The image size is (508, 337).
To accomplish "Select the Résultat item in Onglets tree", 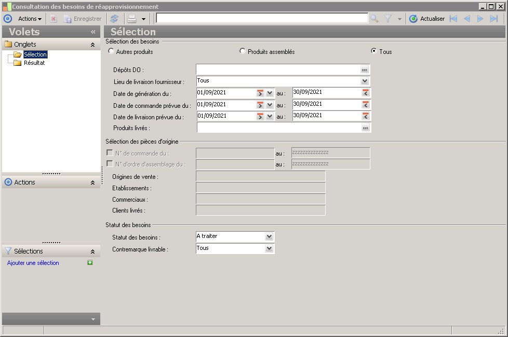I will 34,63.
